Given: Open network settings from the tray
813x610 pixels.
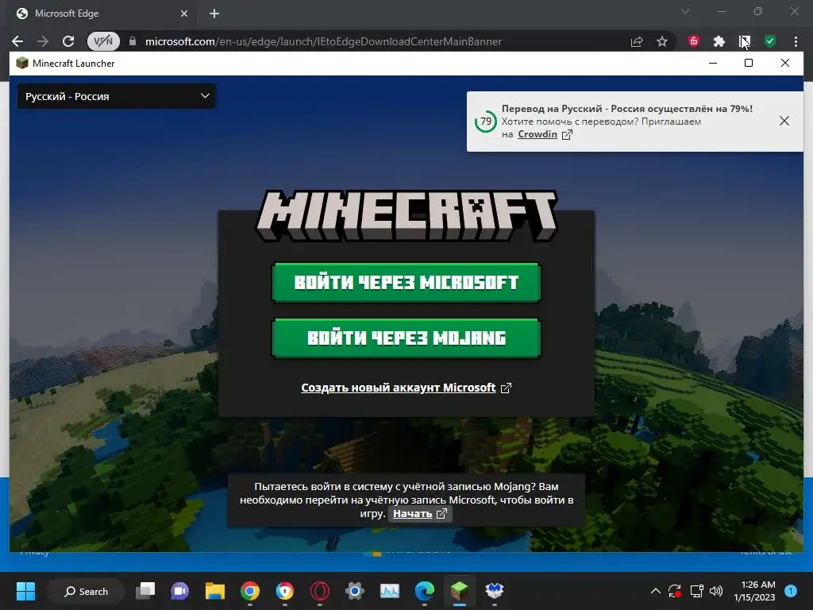Looking at the screenshot, I should tap(696, 591).
